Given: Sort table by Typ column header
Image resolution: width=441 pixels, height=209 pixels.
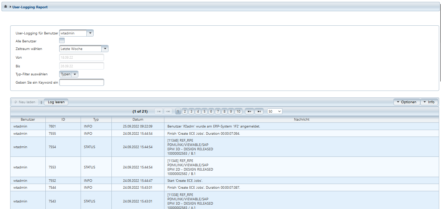Looking at the screenshot, I should [96, 119].
